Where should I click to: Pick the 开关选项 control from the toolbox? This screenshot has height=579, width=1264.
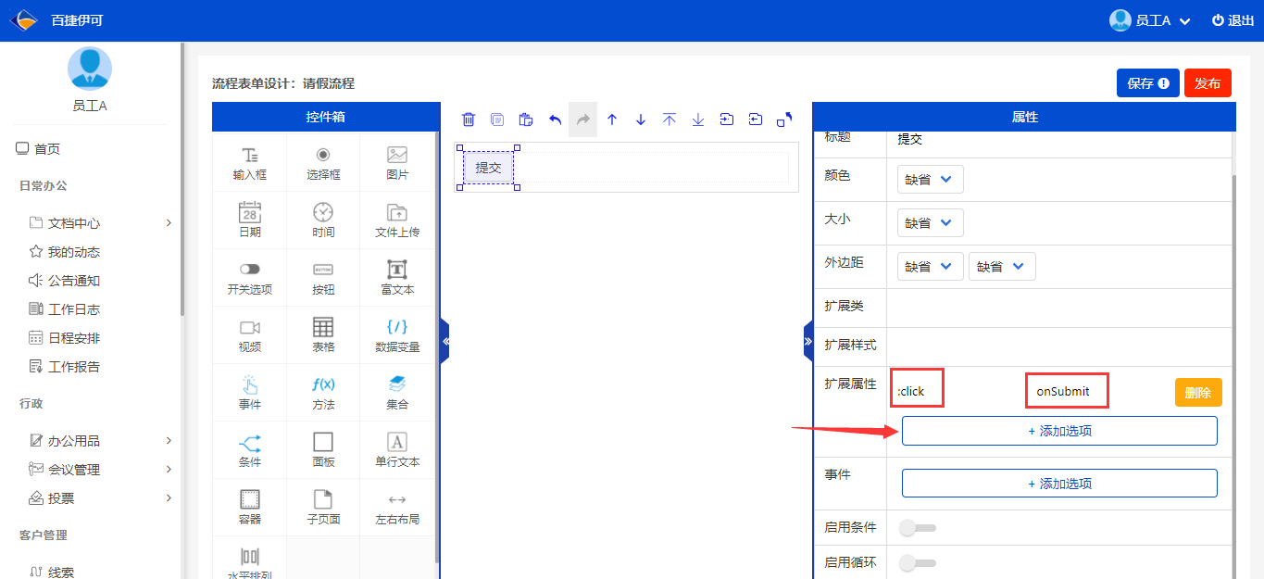pos(250,278)
